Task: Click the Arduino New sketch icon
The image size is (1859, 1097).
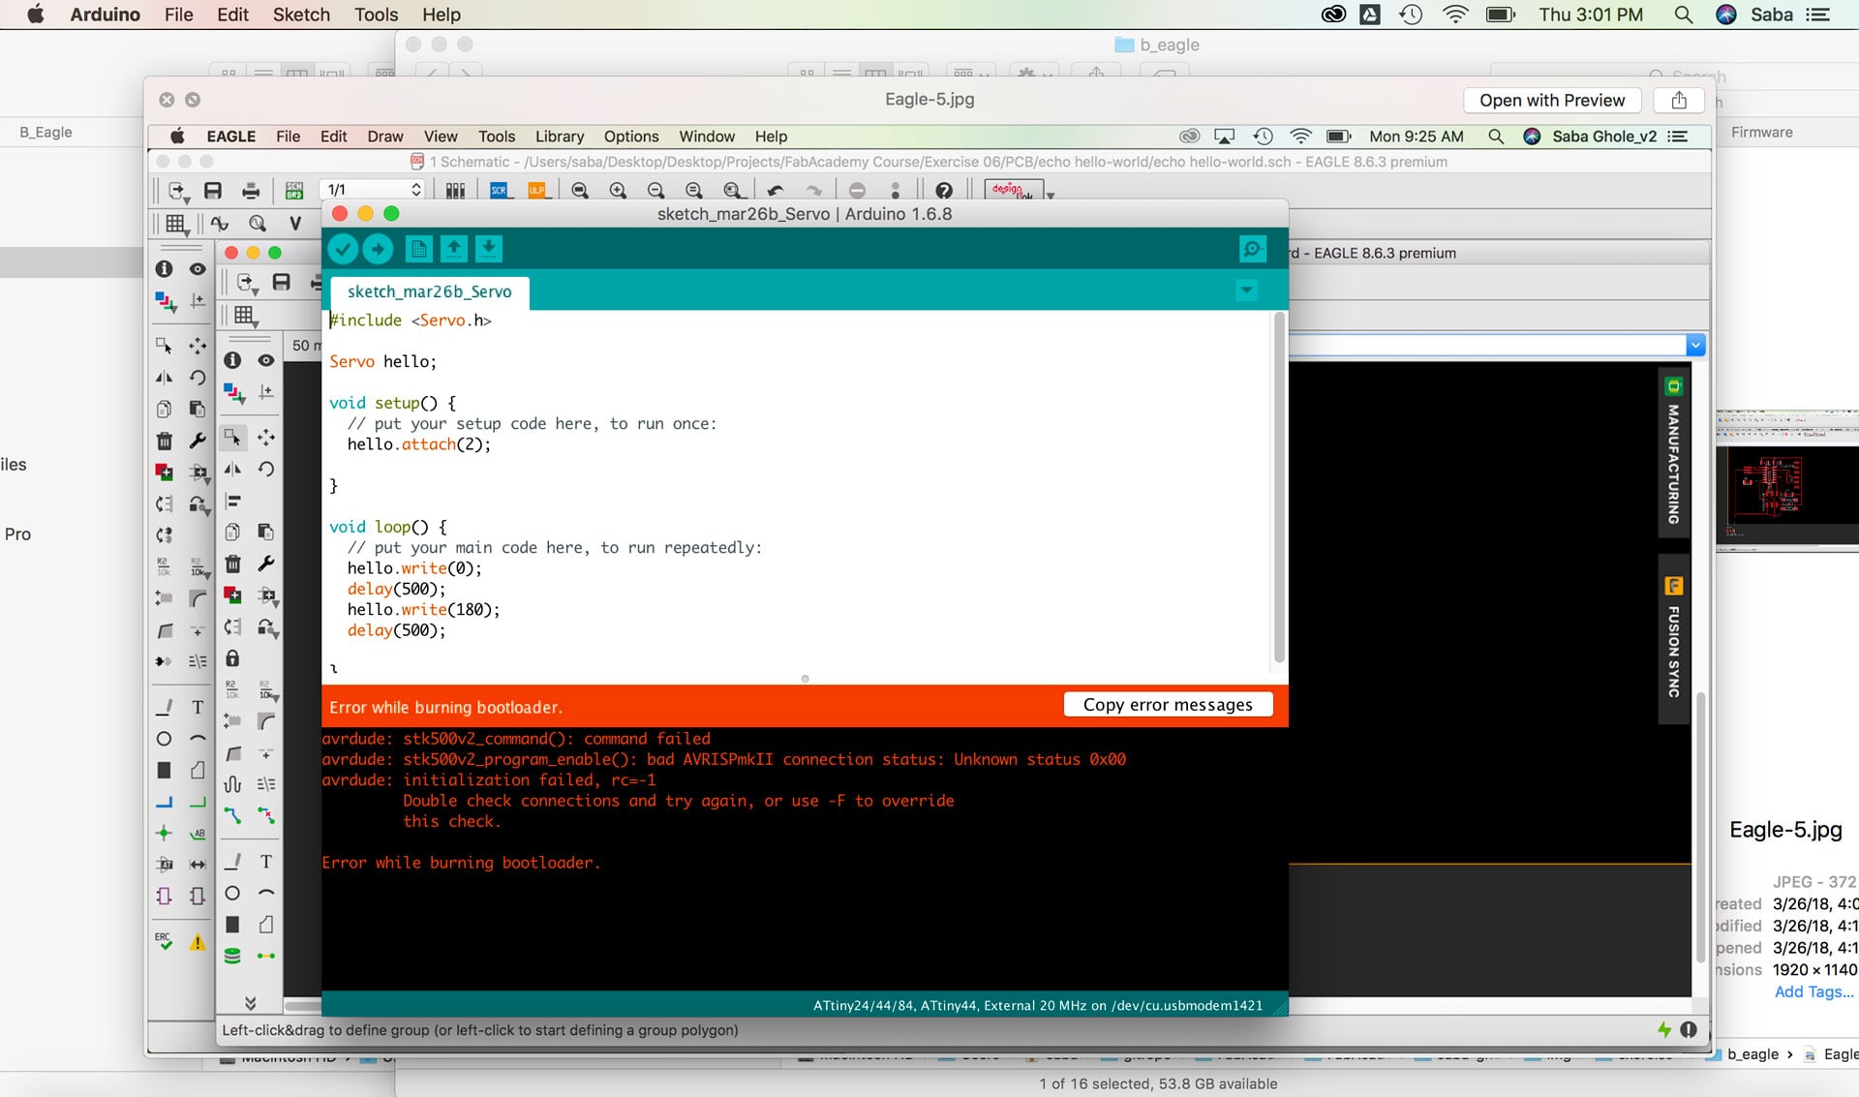Action: [419, 250]
